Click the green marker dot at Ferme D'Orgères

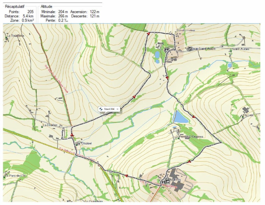point(178,138)
